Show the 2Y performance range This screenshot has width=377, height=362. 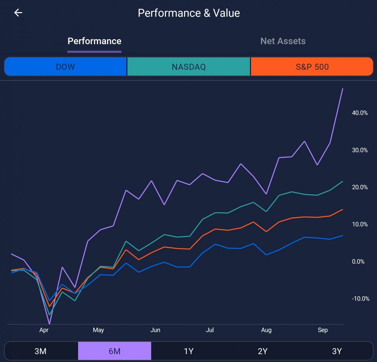(x=262, y=351)
